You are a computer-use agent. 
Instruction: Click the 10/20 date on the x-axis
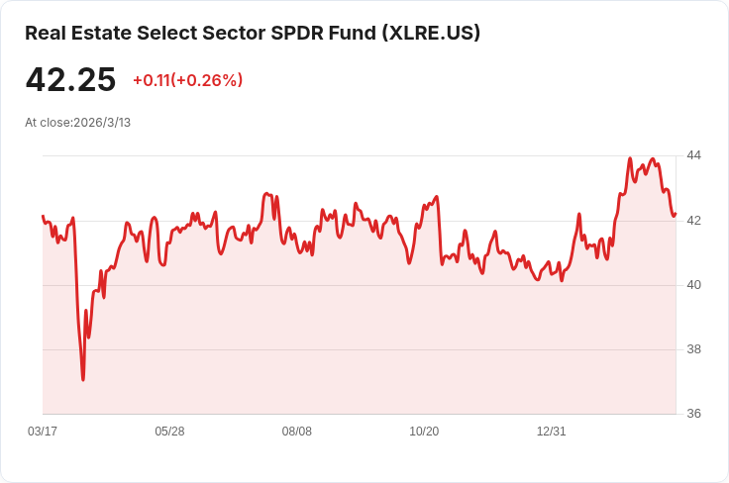coord(424,431)
